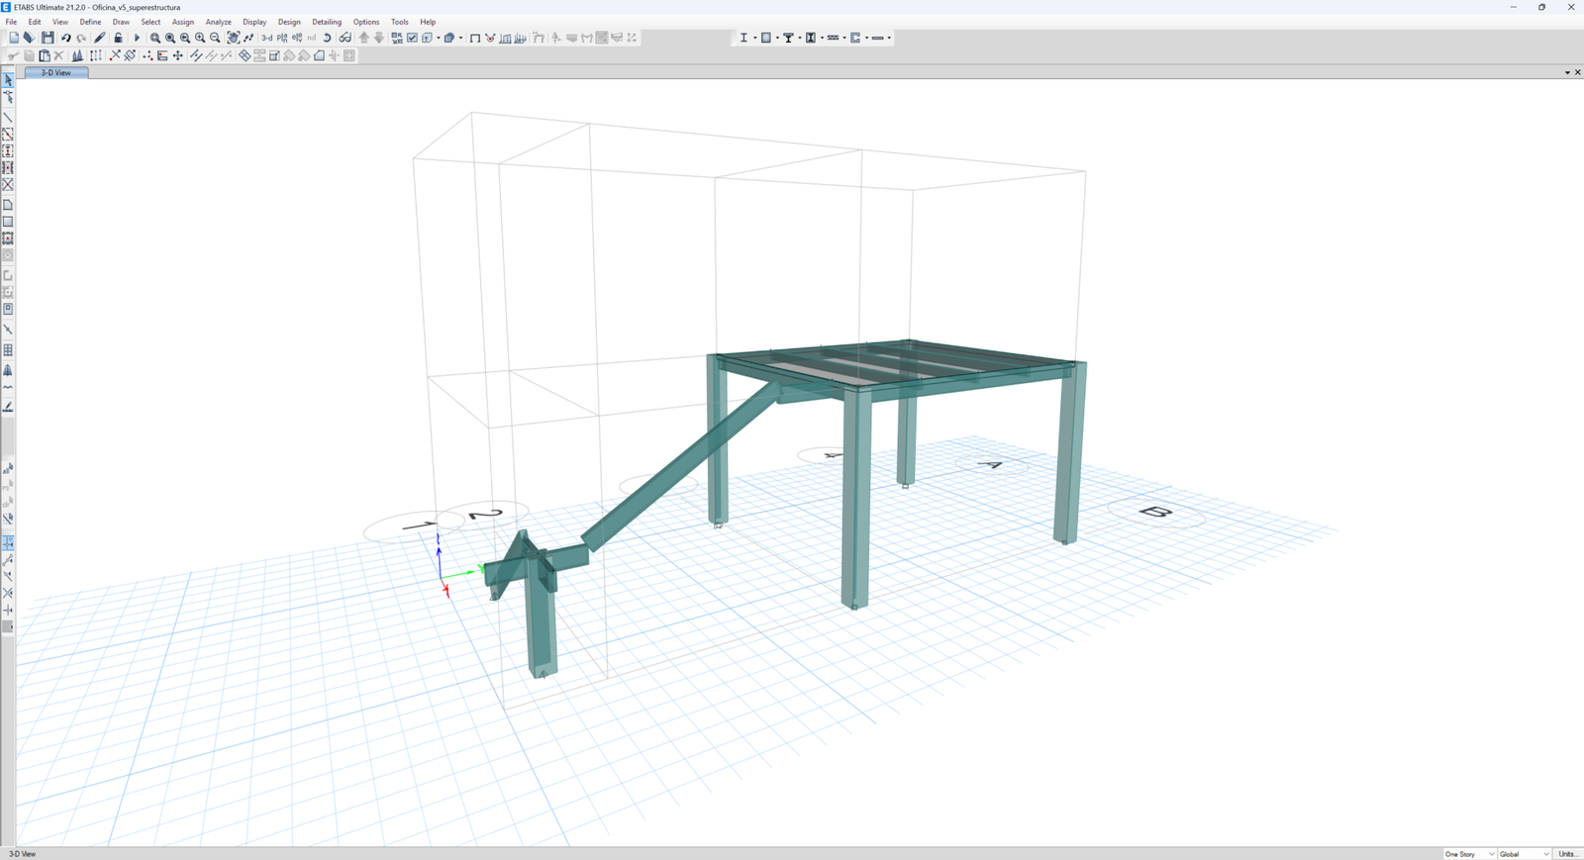Open the shear wall design dropdown arrow
Viewport: 1584px width, 860px height.
866,38
